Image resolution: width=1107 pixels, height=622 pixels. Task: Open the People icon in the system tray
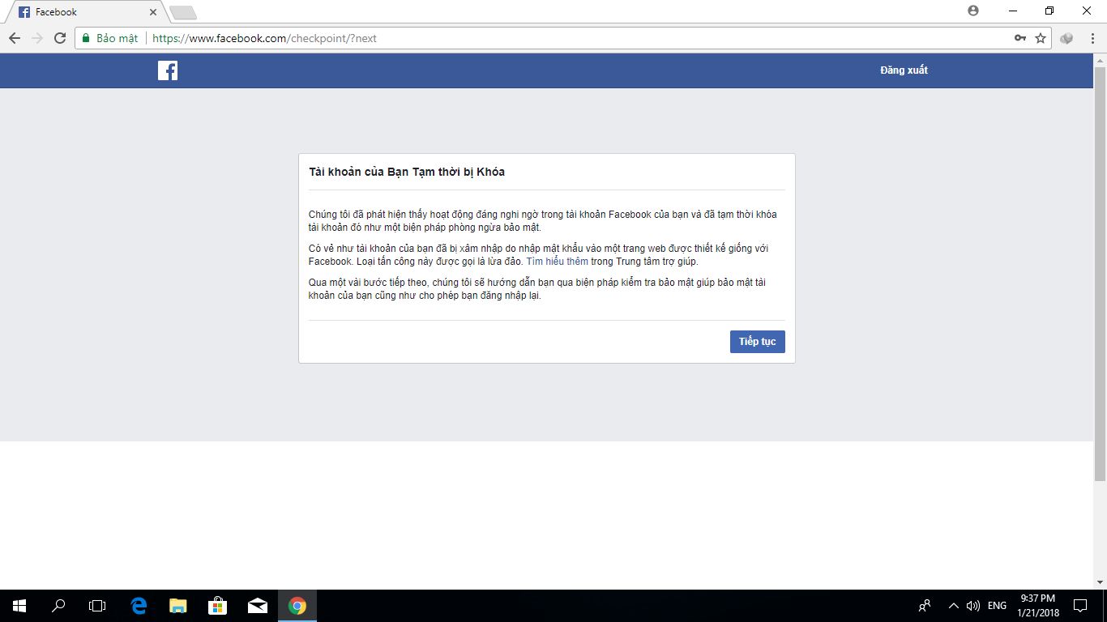pyautogui.click(x=925, y=606)
